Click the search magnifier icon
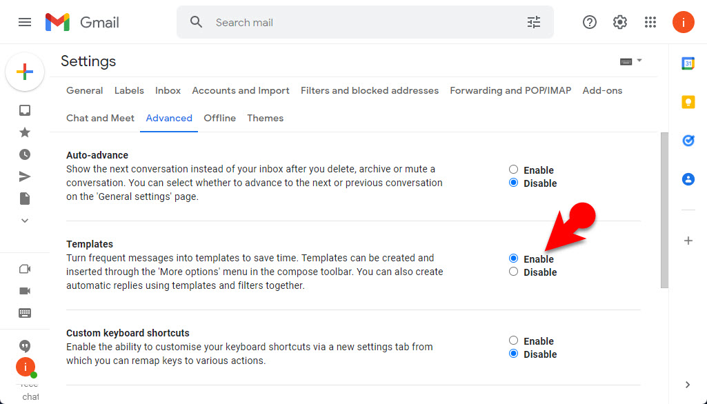Viewport: 707px width, 404px height. coord(196,22)
